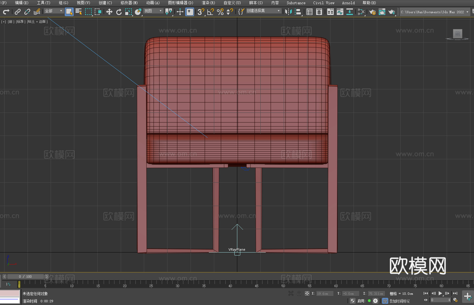Open the Arnold menu
Screen dimensions: 474x305
coord(348,3)
